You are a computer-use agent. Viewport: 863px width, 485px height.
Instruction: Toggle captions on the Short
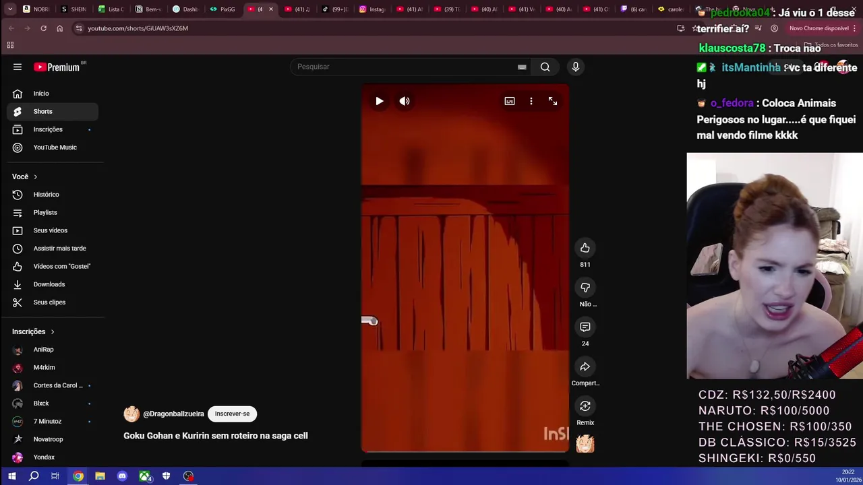(510, 101)
